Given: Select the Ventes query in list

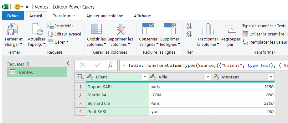Looking at the screenshot, I should click(x=37, y=72).
